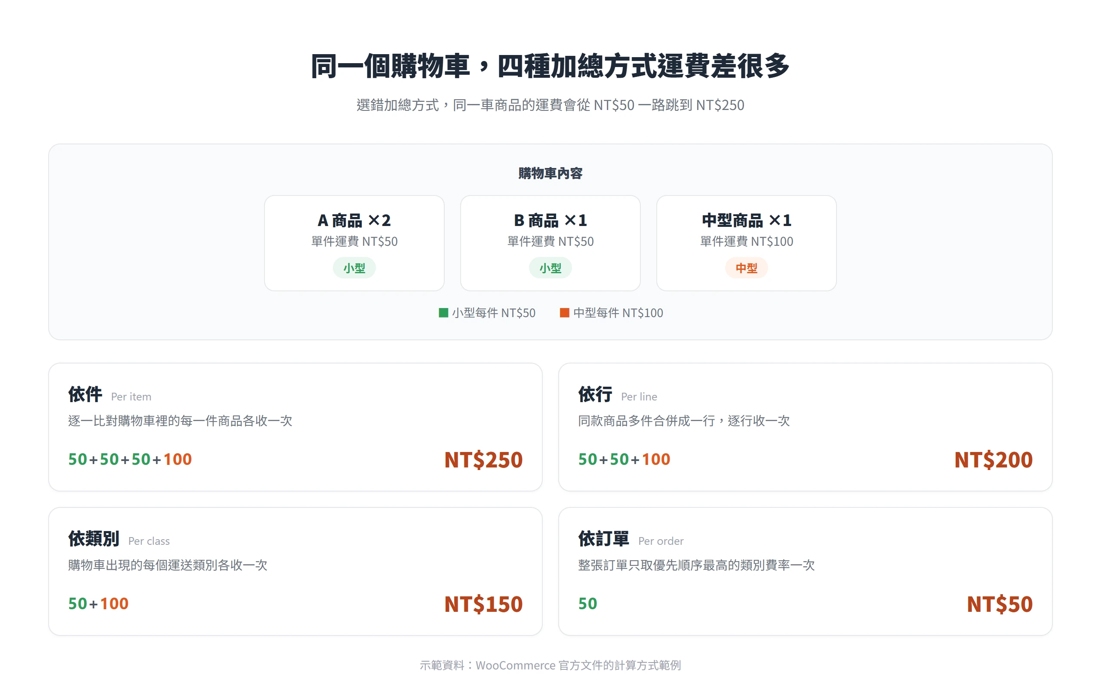Click the description 同款商品多件合併成一行，逐行收一次
This screenshot has height=681, width=1101.
pos(684,421)
